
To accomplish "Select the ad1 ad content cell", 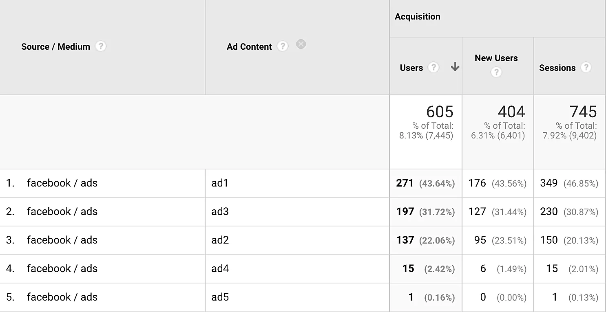I will coord(220,183).
